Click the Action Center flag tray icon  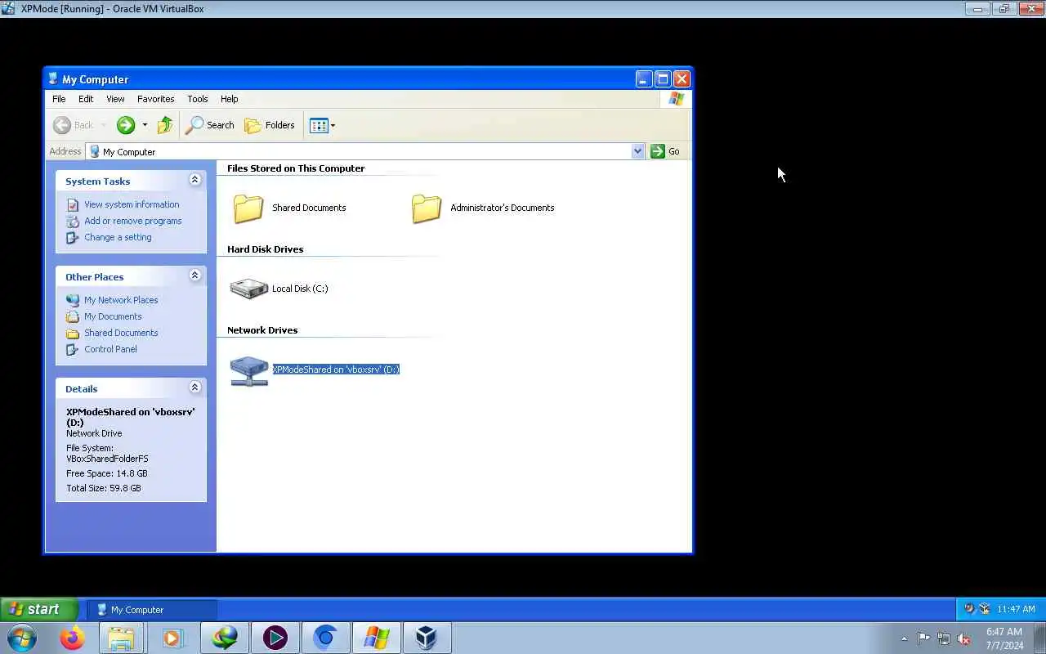coord(923,638)
